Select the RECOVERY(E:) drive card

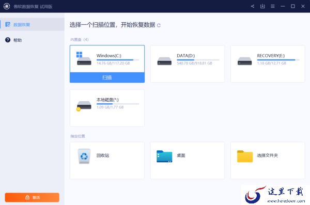coord(268,64)
